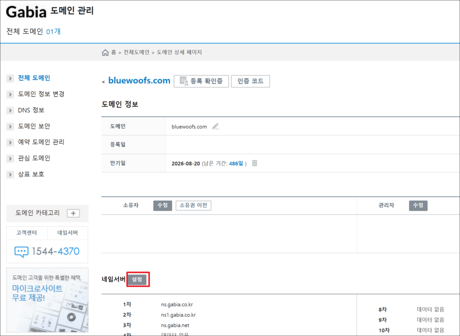Screen dimensions: 460x336
Task: Click the plus icon beside 도메인 카테고리
Action: pyautogui.click(x=73, y=213)
